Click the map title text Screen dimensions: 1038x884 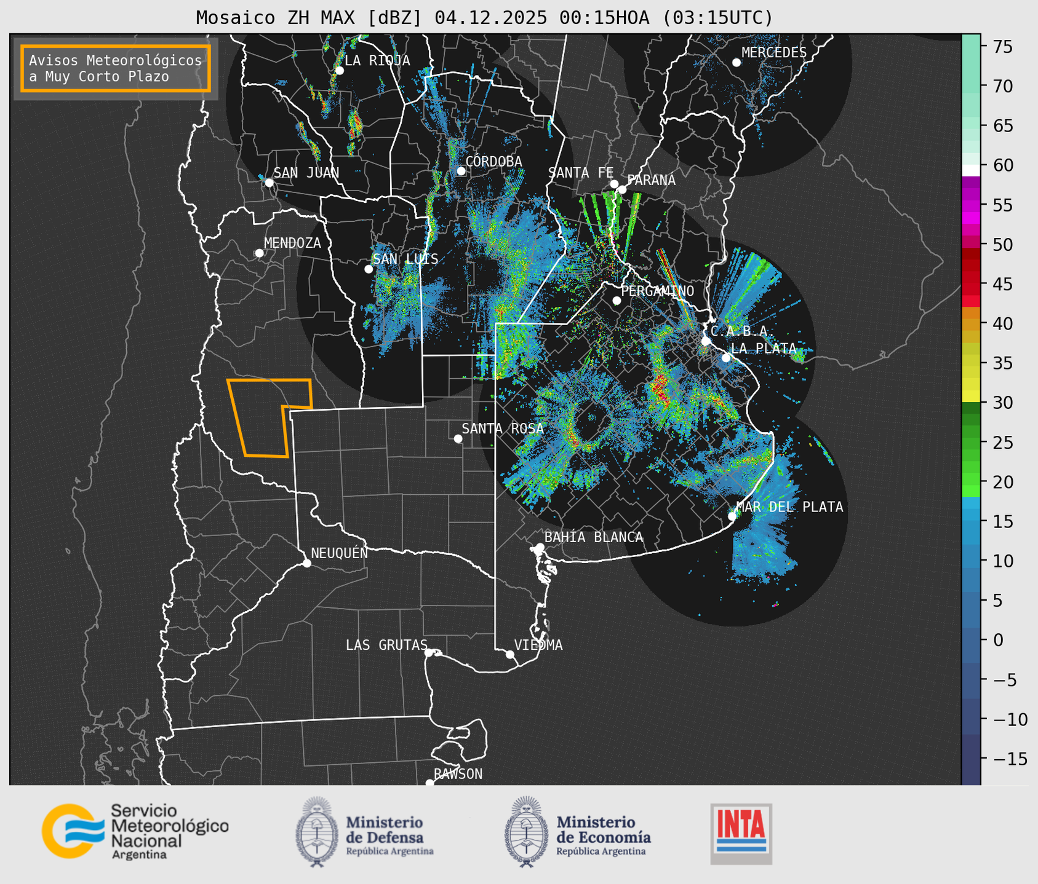coord(484,17)
